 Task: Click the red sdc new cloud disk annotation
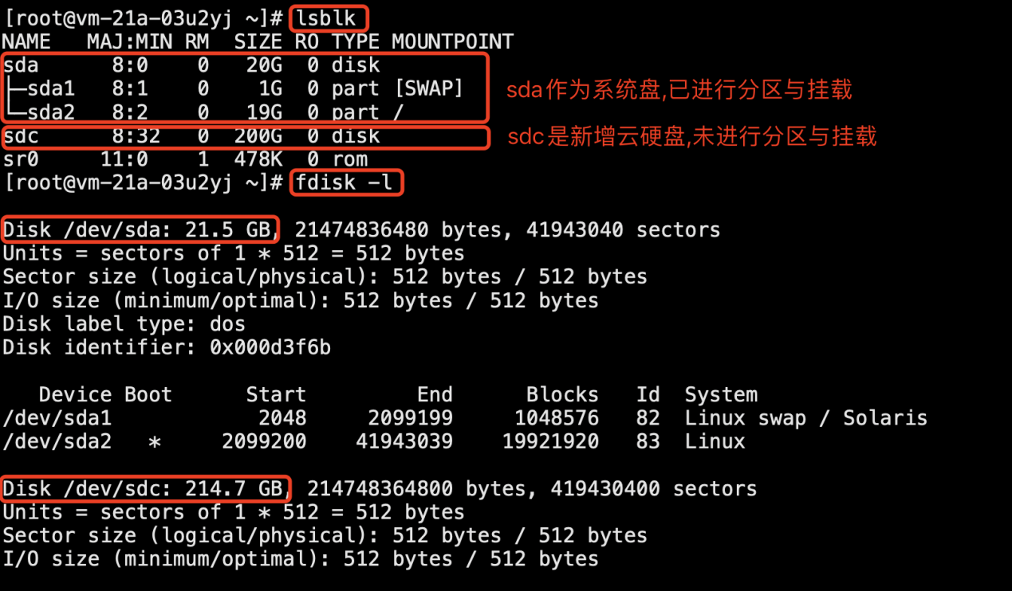point(692,136)
